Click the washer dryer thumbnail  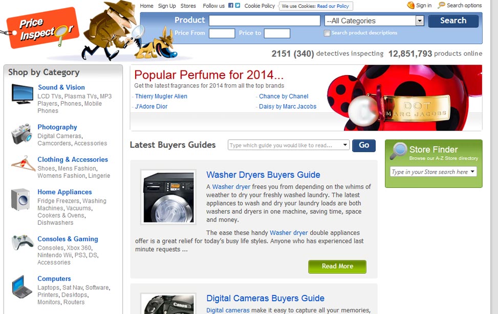[x=168, y=197]
